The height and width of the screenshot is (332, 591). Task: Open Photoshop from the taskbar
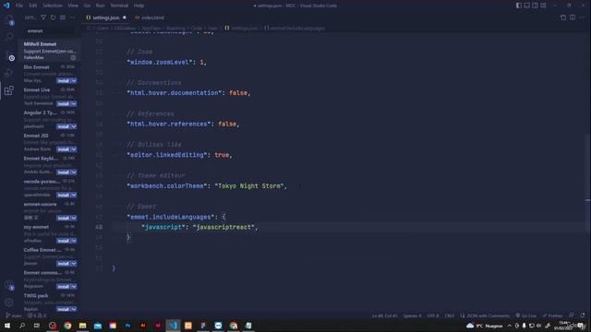[127, 326]
